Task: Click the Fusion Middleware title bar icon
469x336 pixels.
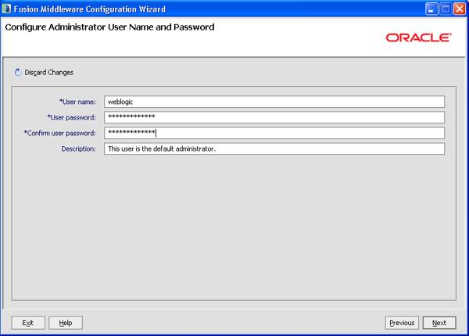Action: tap(8, 7)
